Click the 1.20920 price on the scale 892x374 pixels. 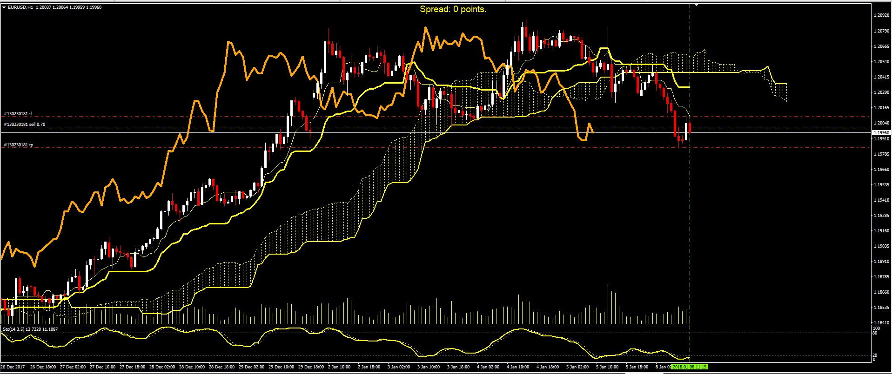click(881, 15)
